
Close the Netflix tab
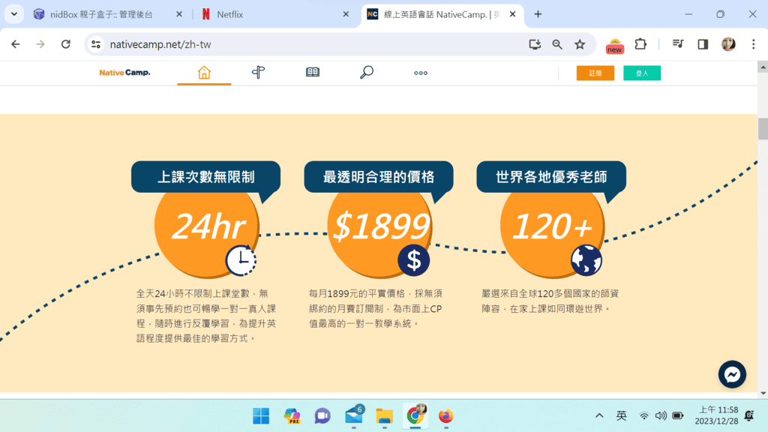[346, 14]
